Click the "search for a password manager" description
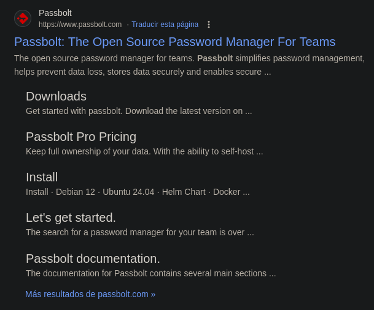Image resolution: width=374 pixels, height=310 pixels. (x=139, y=232)
